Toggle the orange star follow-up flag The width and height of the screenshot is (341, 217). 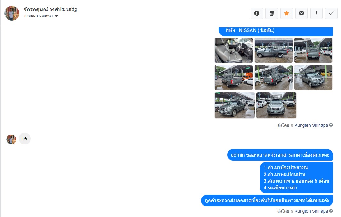pos(287,13)
